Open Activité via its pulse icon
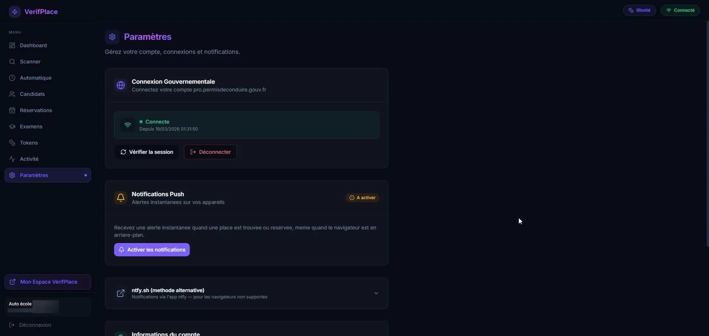Viewport: 709px width, 336px height. pyautogui.click(x=12, y=159)
